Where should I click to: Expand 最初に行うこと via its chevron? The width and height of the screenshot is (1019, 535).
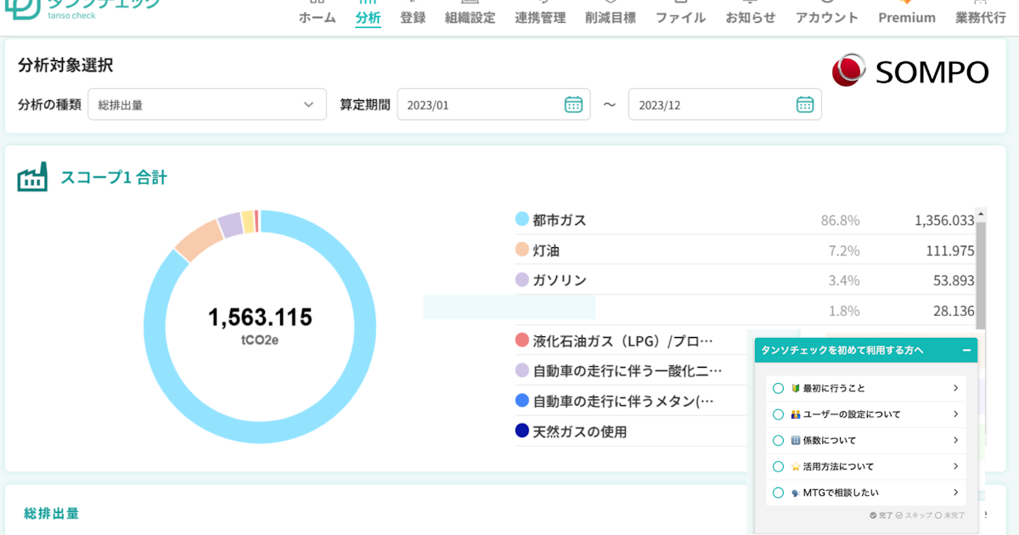[x=956, y=388]
